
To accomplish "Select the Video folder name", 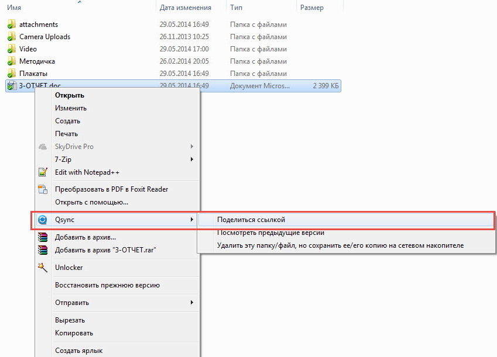I will point(28,49).
